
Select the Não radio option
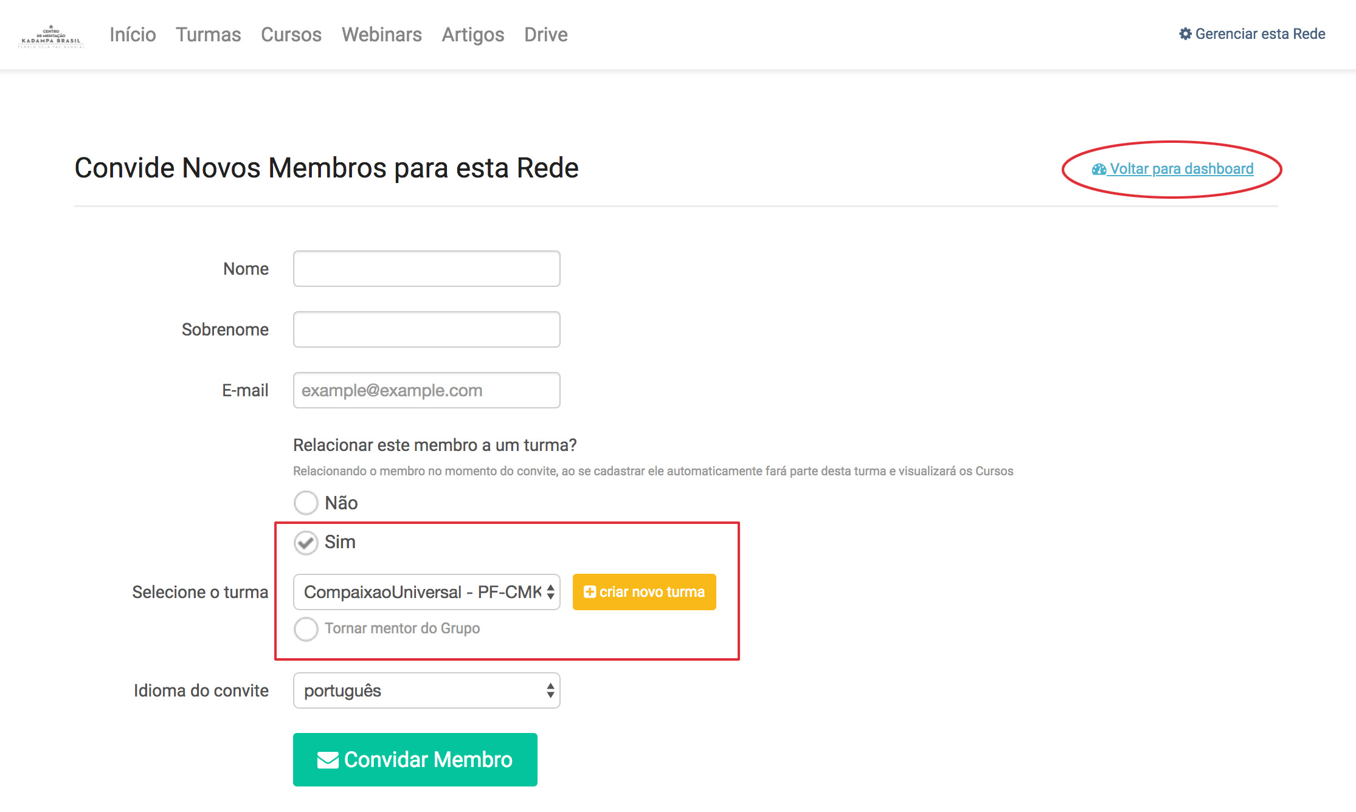click(306, 503)
